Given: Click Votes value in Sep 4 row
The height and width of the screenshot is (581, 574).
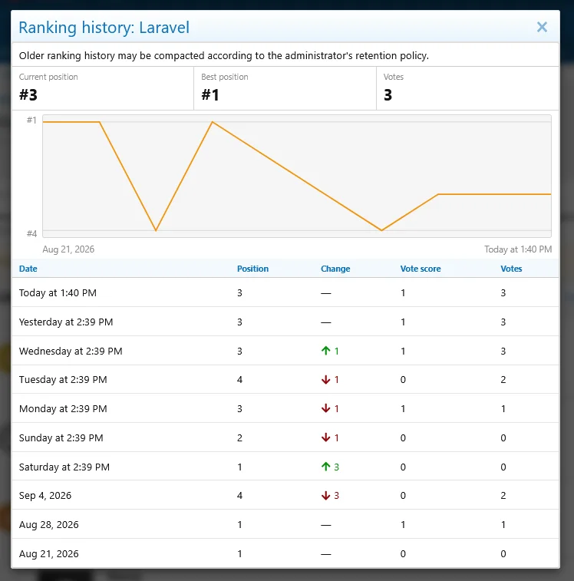Looking at the screenshot, I should (x=503, y=495).
